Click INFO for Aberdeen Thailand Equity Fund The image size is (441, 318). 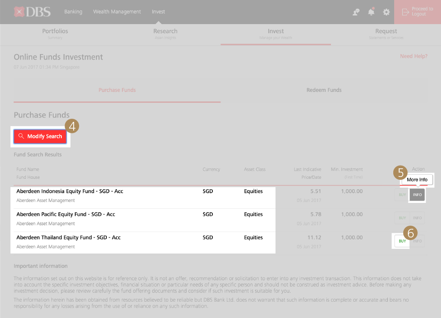[417, 241]
